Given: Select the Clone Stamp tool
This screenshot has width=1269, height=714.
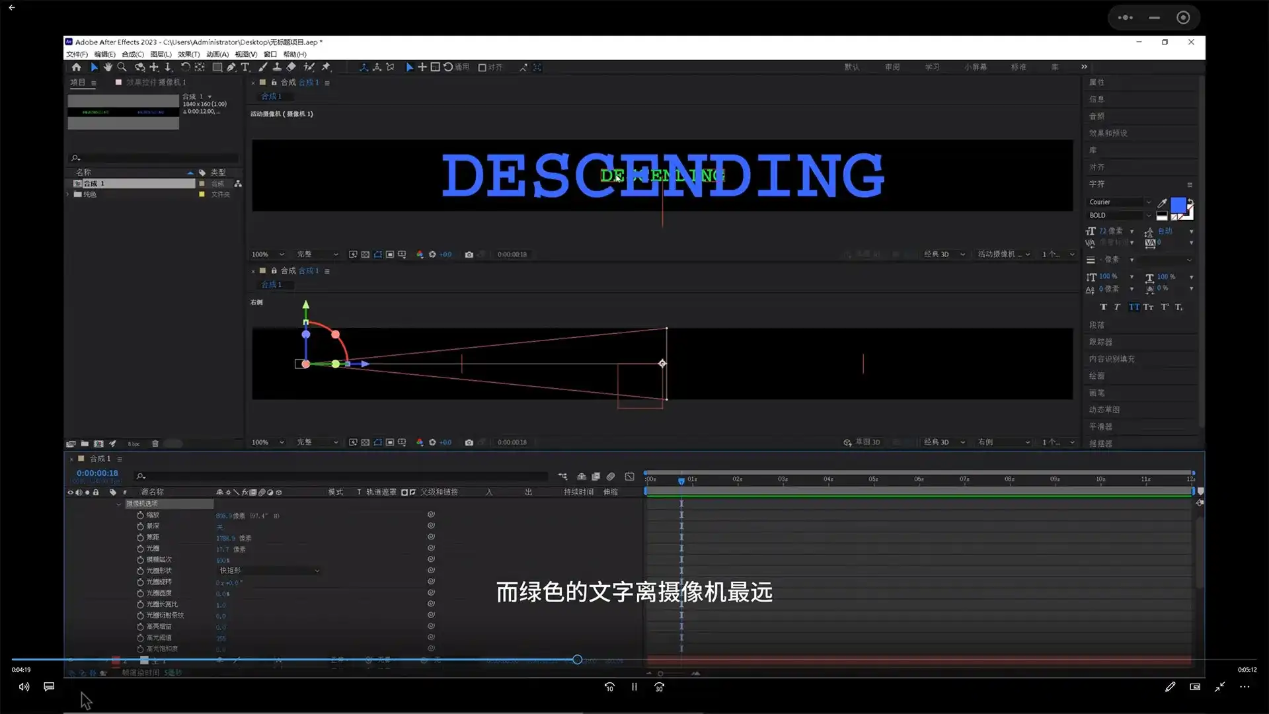Looking at the screenshot, I should [x=278, y=67].
